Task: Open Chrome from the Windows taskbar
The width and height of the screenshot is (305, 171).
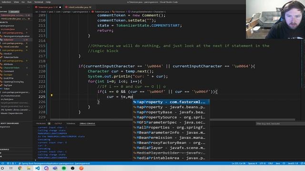Action: pos(20,168)
